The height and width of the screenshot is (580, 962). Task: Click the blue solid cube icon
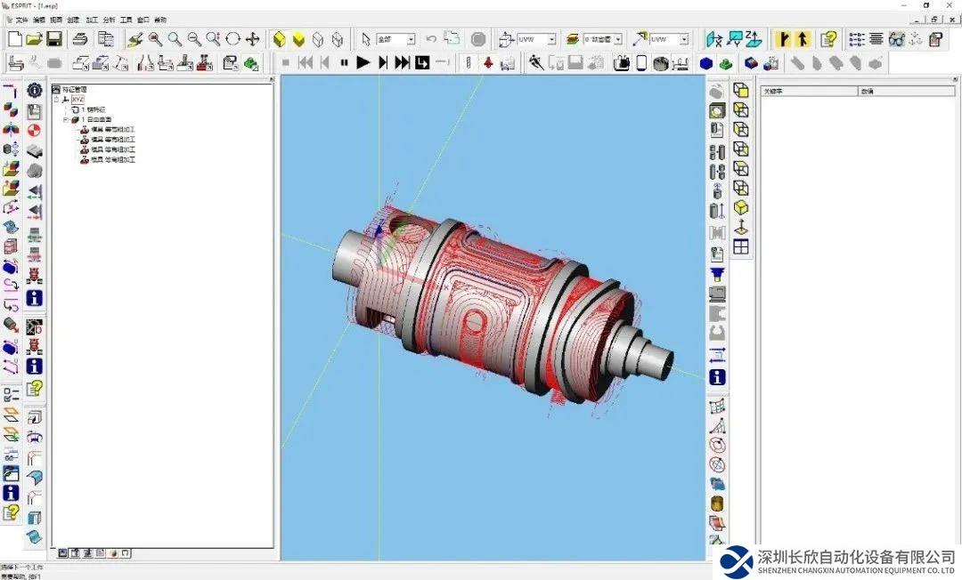pyautogui.click(x=706, y=63)
